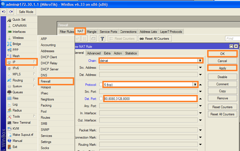Click the comment icon in Firewall toolbar
The image size is (240, 151).
pos(93,39)
